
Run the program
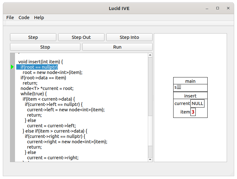[x=117, y=47]
